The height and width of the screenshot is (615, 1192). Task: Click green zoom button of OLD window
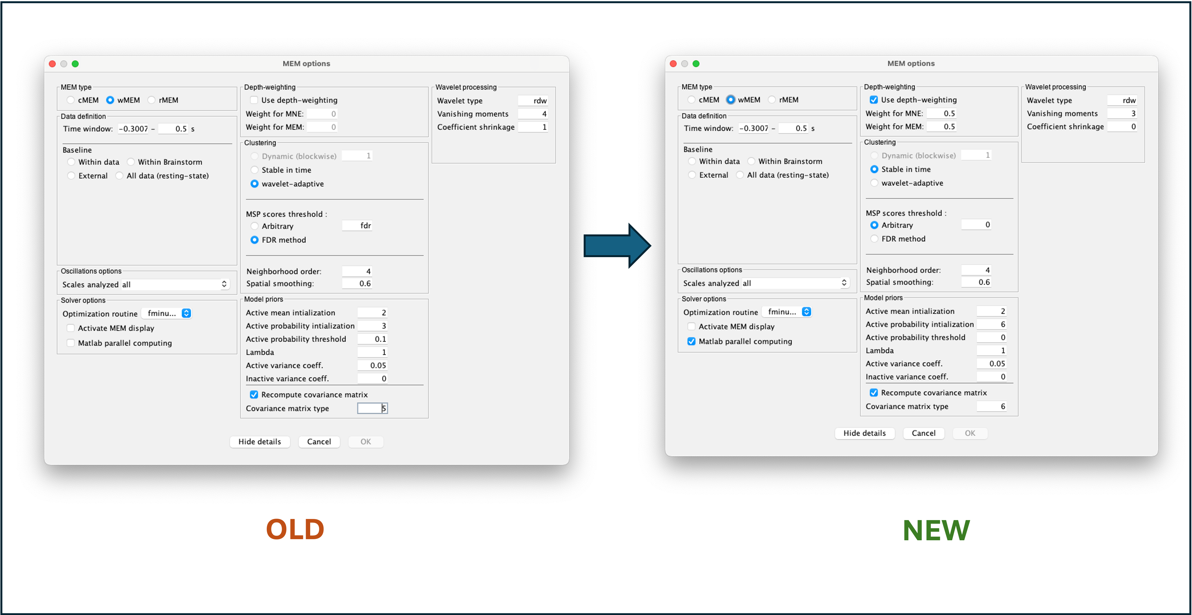[76, 64]
